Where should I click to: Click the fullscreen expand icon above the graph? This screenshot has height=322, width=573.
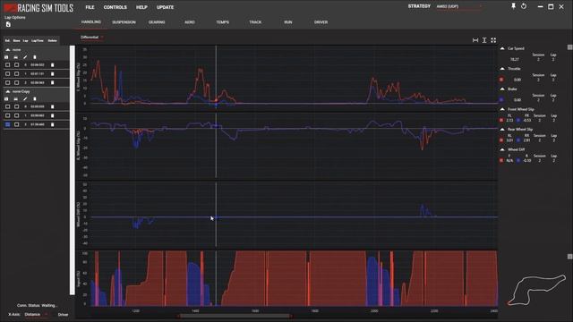pyautogui.click(x=493, y=40)
